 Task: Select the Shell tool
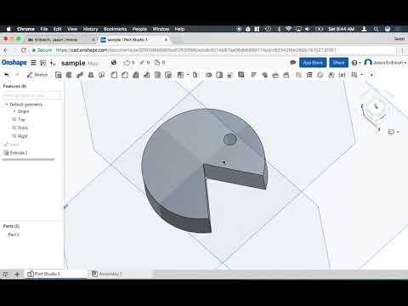click(157, 75)
